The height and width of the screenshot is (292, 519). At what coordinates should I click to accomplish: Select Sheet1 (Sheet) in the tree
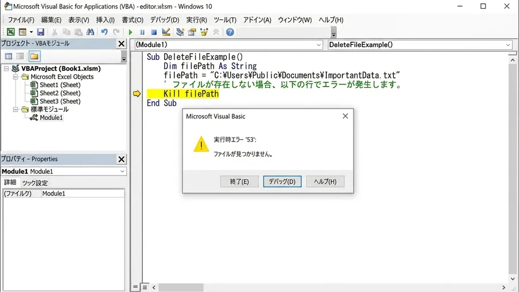pyautogui.click(x=60, y=85)
